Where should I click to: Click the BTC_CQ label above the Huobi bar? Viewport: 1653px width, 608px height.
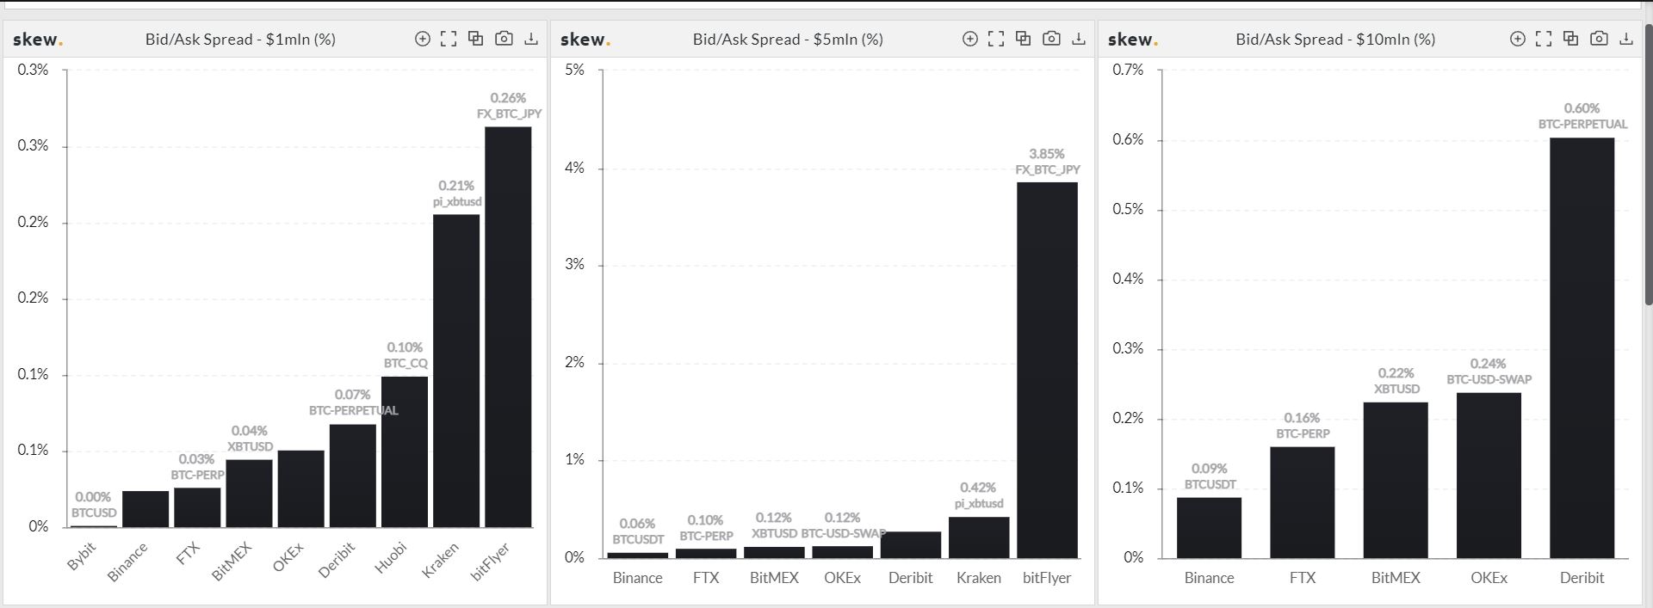[x=406, y=364]
